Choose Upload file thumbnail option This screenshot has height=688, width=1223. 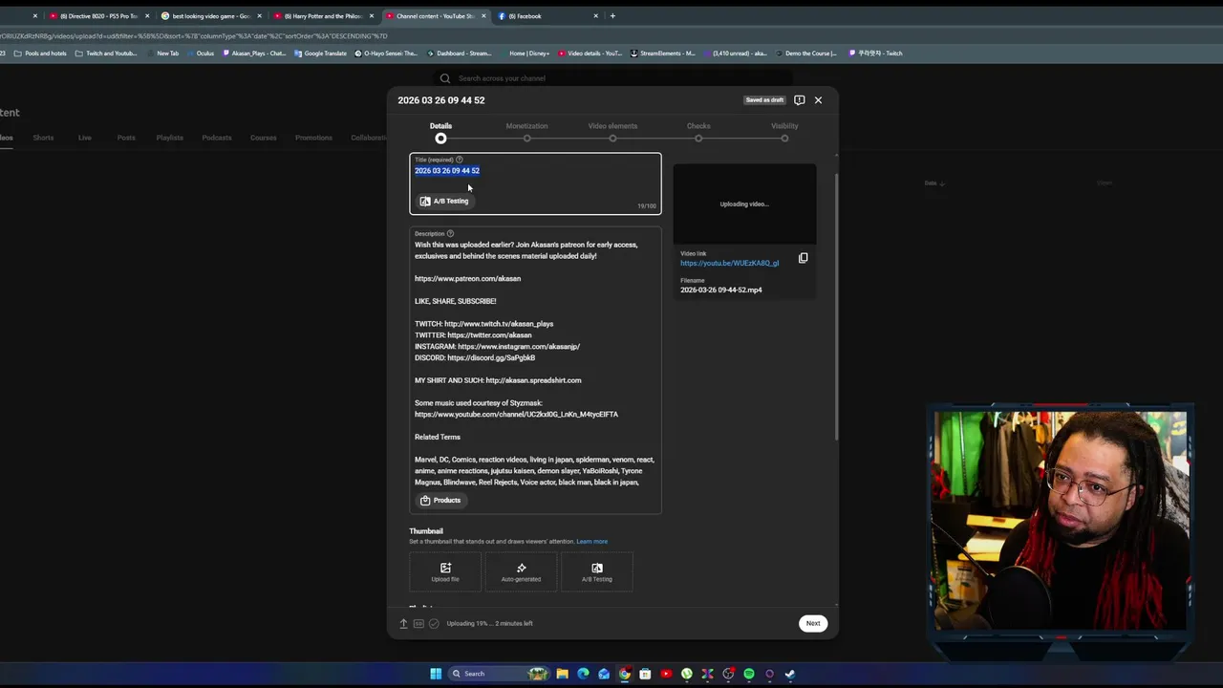(x=445, y=571)
